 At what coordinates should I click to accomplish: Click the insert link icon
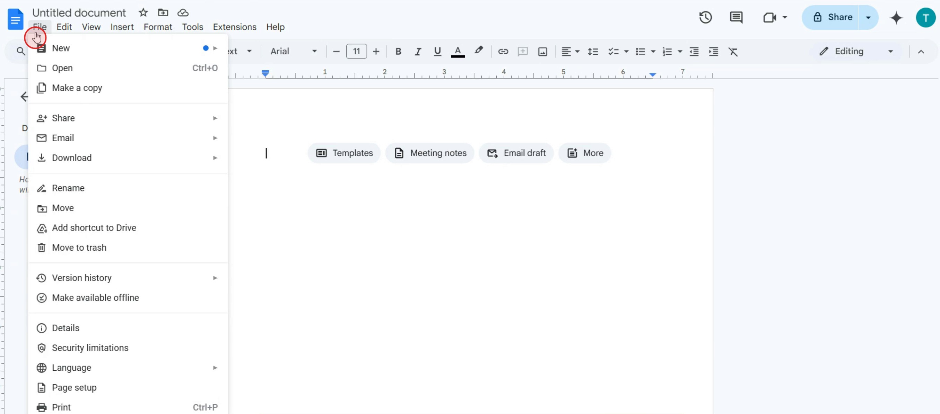point(503,51)
